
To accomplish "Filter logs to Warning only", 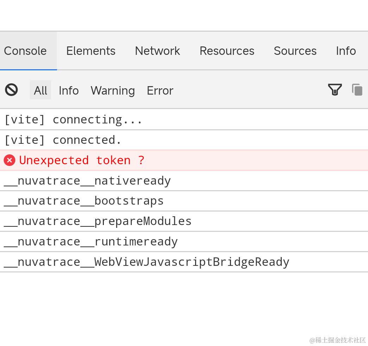I will pos(113,90).
